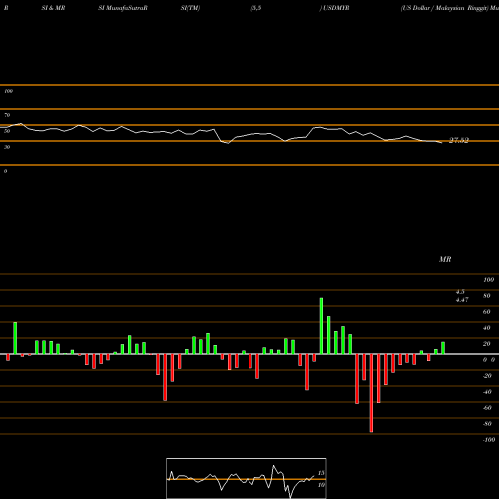Image resolution: width=499 pixels, height=499 pixels.
Task: Click the -80 label on MR axis
Action: point(487,424)
